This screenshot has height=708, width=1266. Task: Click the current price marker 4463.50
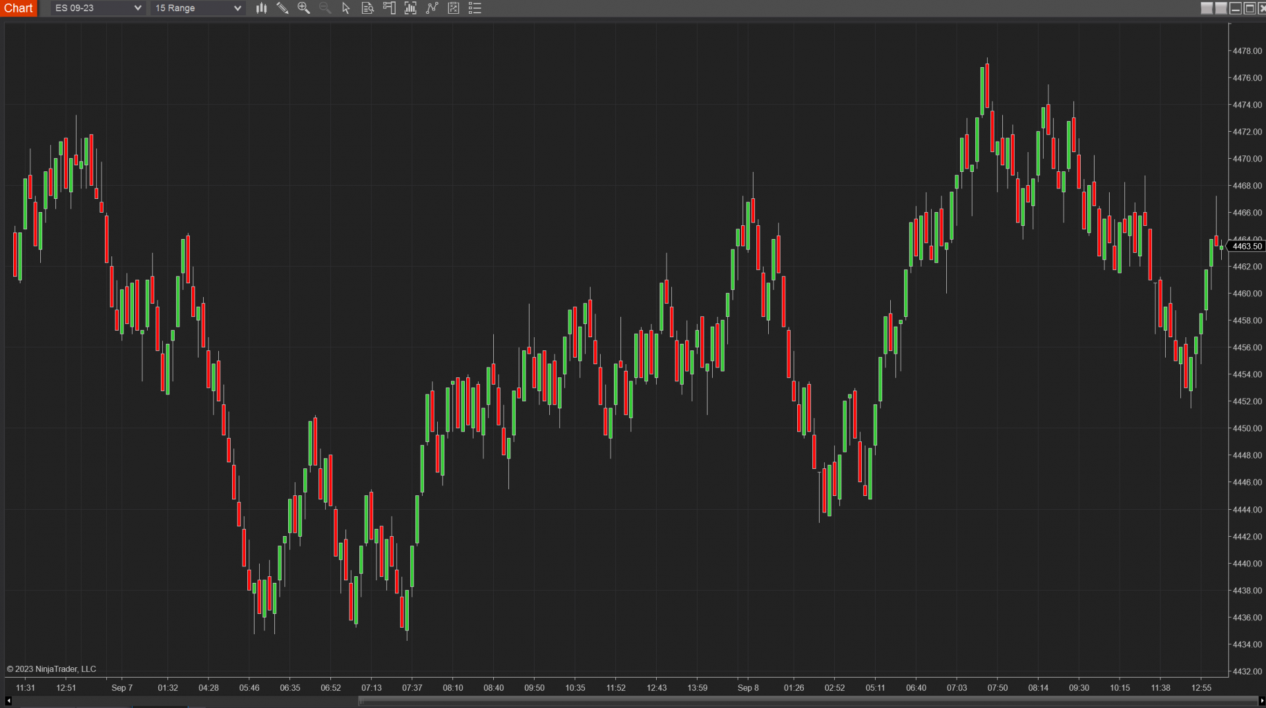1246,246
